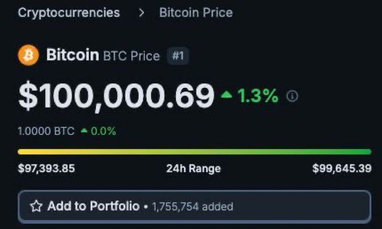
Task: Click the 1.3% price change percentage
Action: pyautogui.click(x=258, y=96)
